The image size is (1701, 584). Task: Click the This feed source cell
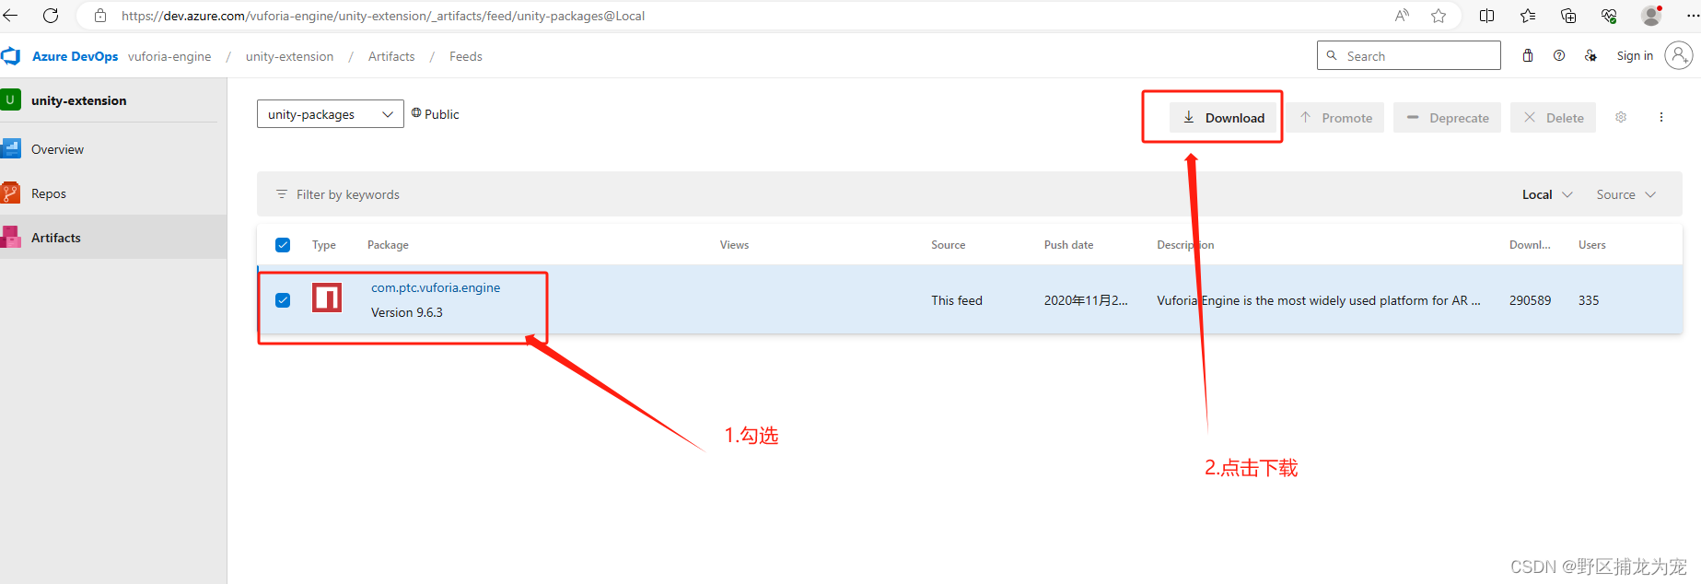click(956, 300)
